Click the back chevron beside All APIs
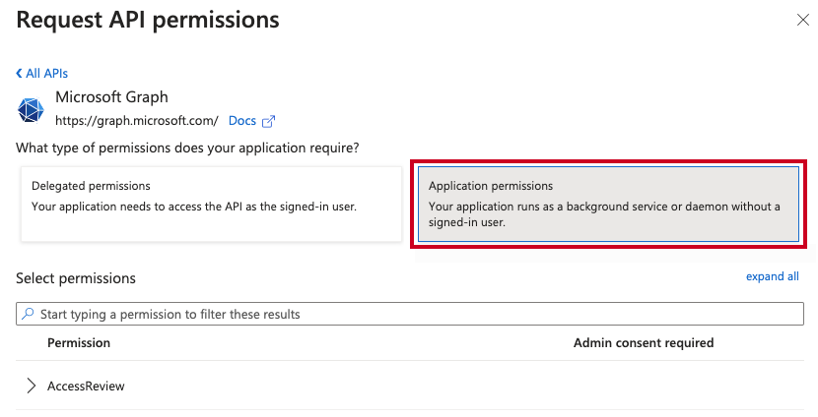Viewport: 818px width, 417px height. [20, 74]
